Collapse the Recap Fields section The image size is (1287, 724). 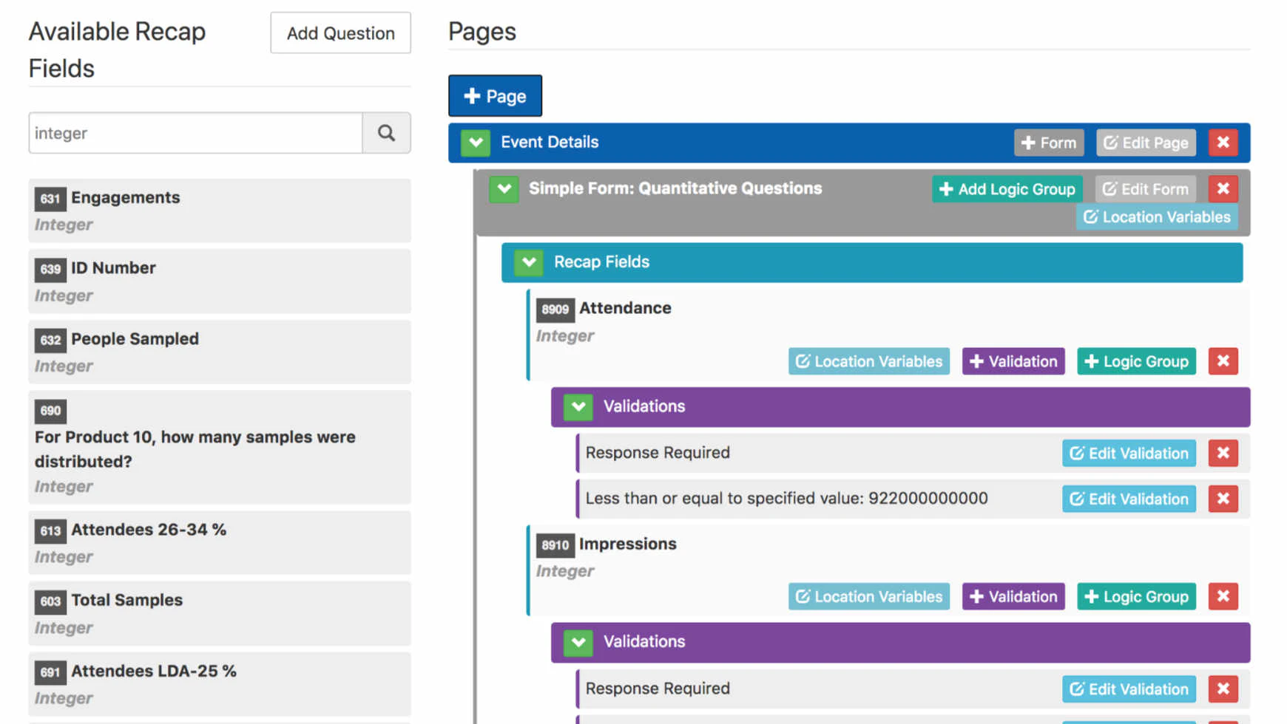[529, 262]
